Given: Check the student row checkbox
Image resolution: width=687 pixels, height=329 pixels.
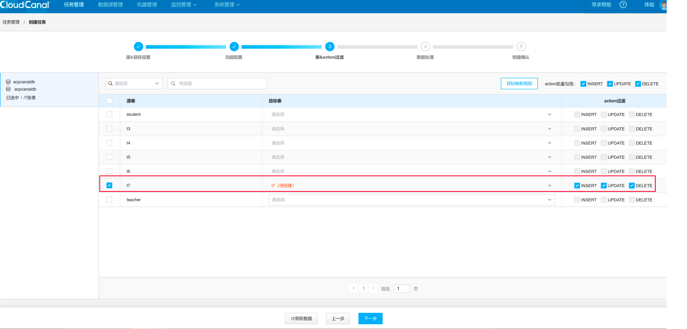Looking at the screenshot, I should tap(109, 114).
